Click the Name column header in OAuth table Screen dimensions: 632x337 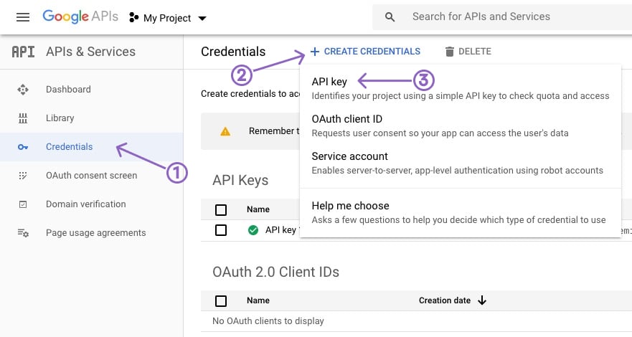[258, 300]
